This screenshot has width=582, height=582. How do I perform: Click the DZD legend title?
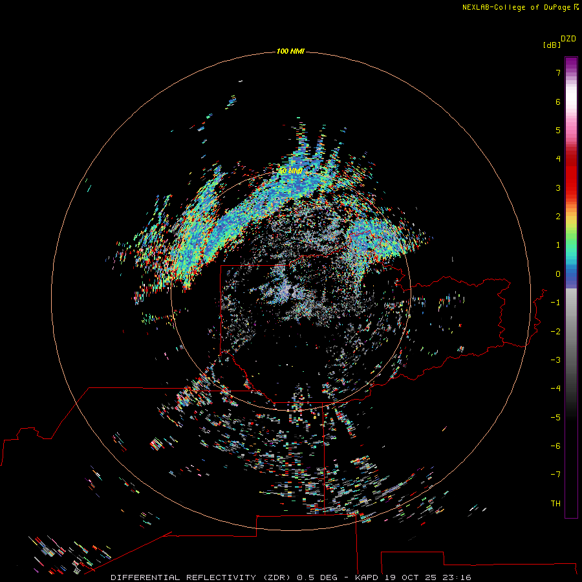(x=568, y=39)
